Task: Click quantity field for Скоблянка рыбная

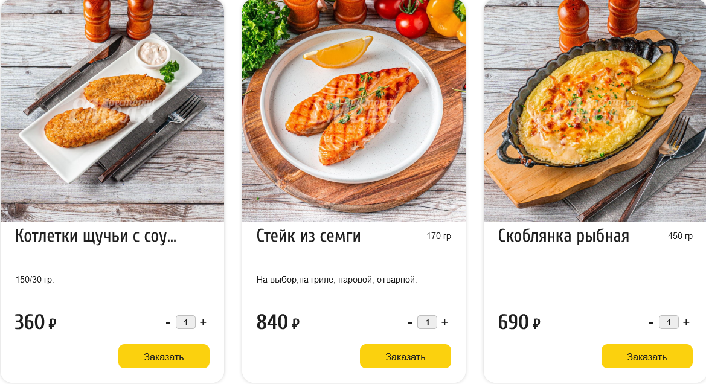Action: 669,322
